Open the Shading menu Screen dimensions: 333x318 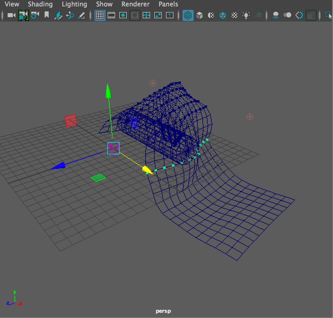coord(40,4)
